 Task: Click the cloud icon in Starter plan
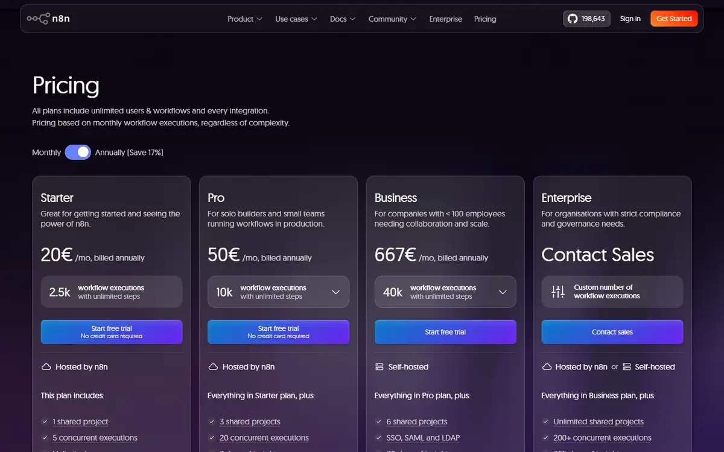[x=46, y=366]
